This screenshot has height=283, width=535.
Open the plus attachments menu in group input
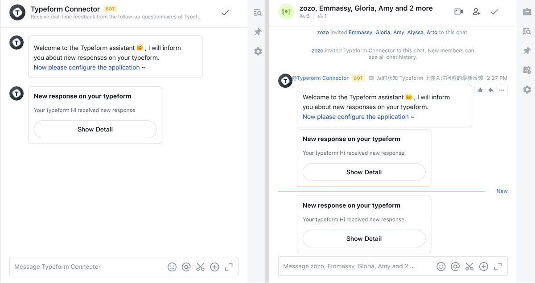pos(484,267)
